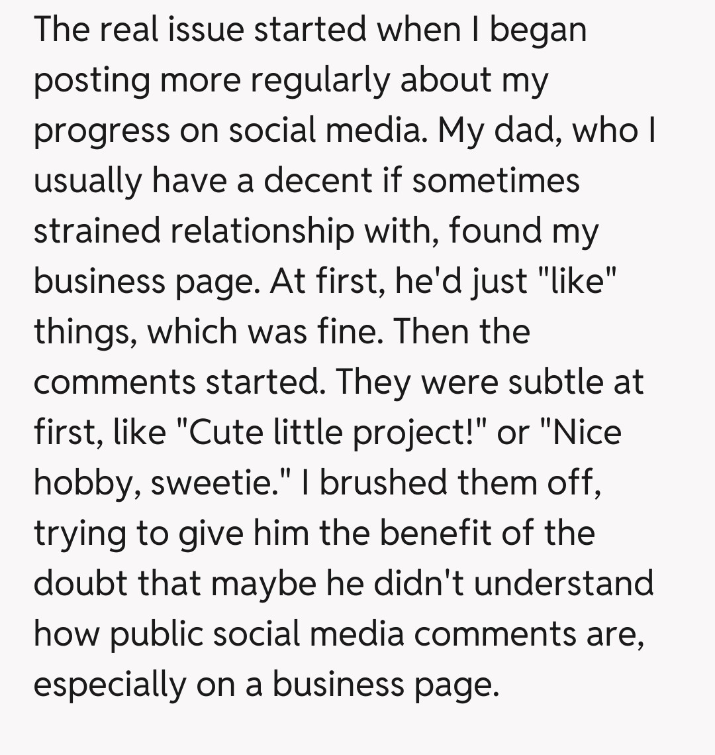Click the phrase "which was fine"
This screenshot has height=755, width=715.
tap(265, 331)
